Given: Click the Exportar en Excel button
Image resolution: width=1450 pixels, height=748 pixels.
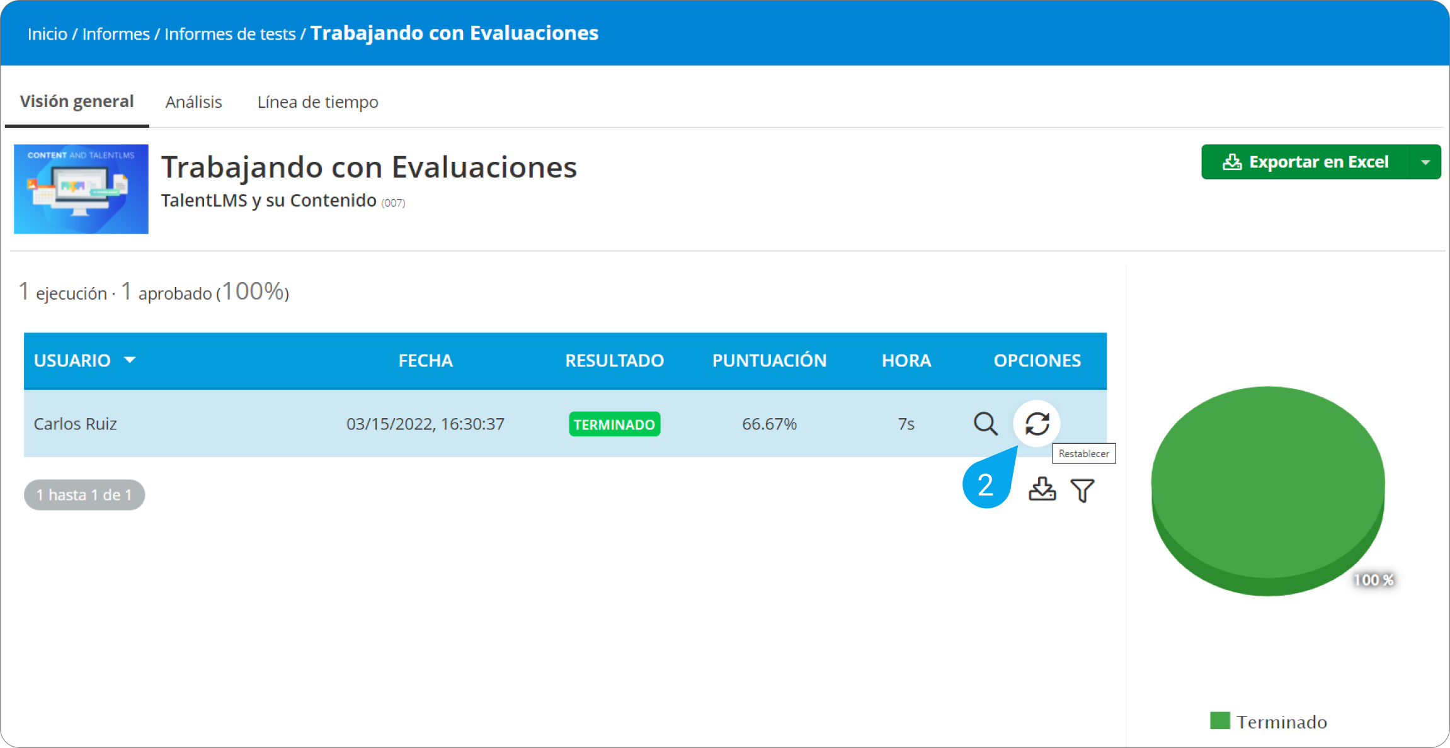Looking at the screenshot, I should (x=1305, y=162).
